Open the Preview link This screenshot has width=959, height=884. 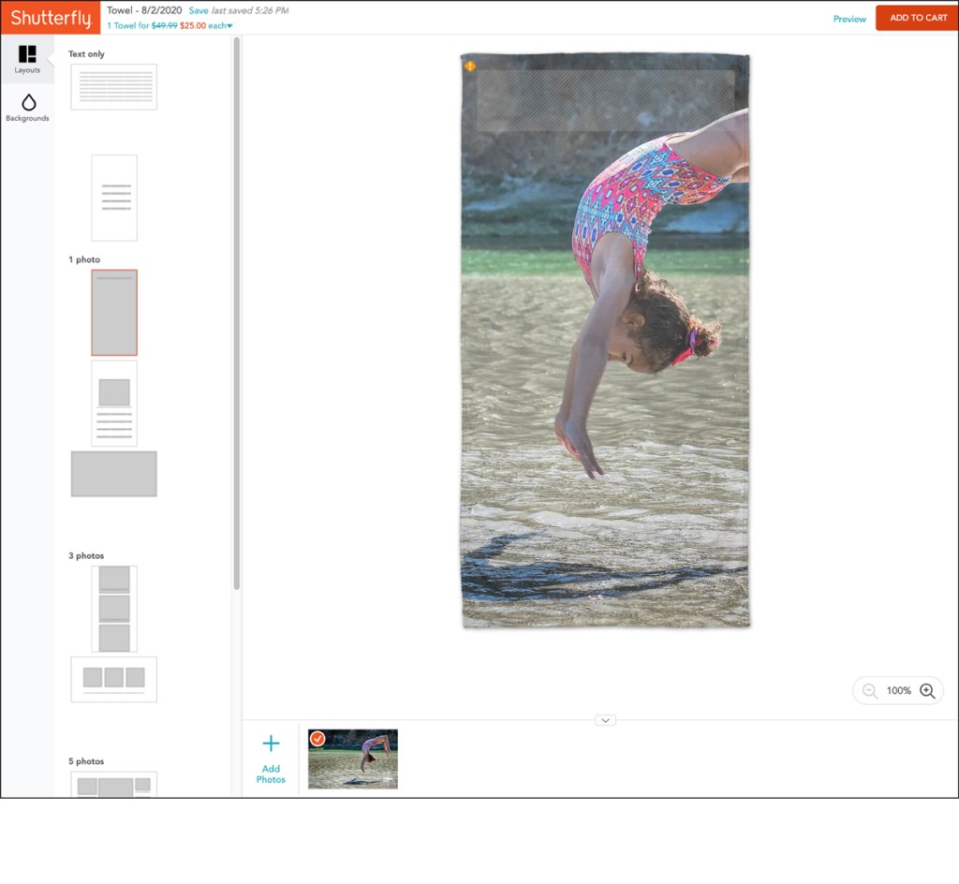(849, 19)
